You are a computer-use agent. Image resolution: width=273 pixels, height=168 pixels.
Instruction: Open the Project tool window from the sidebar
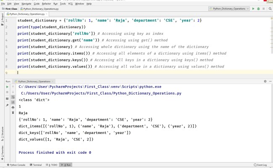click(x=2, y=19)
